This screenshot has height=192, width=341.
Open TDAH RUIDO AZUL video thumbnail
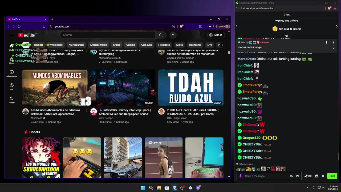click(x=191, y=88)
